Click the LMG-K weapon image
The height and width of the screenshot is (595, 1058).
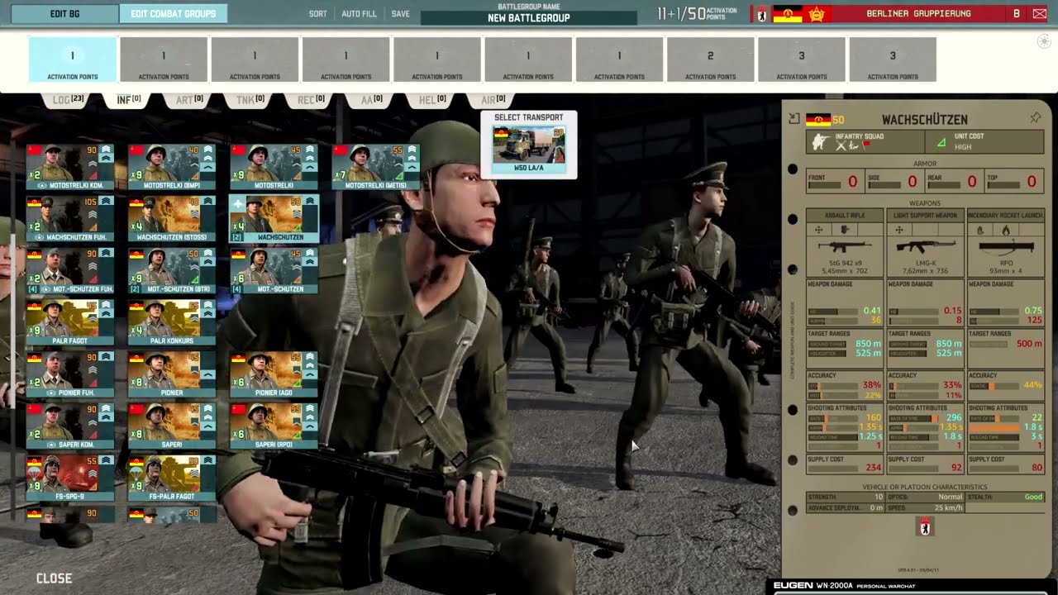[x=925, y=246]
